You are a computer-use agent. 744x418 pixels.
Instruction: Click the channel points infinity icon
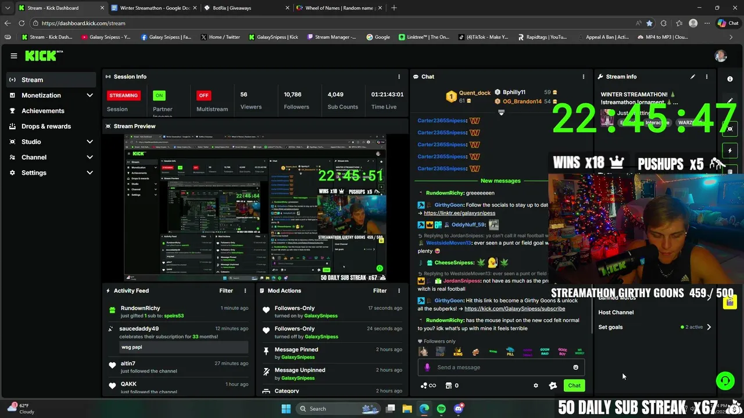(x=428, y=385)
